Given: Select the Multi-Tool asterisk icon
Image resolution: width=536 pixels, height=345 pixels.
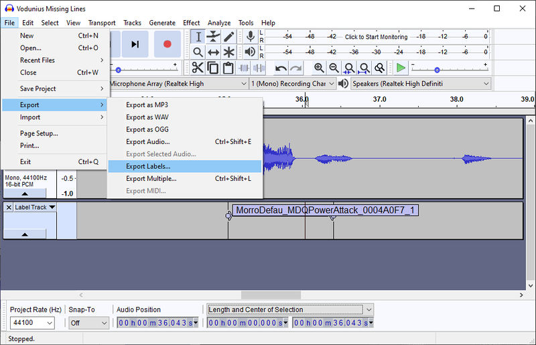Looking at the screenshot, I should (x=228, y=52).
